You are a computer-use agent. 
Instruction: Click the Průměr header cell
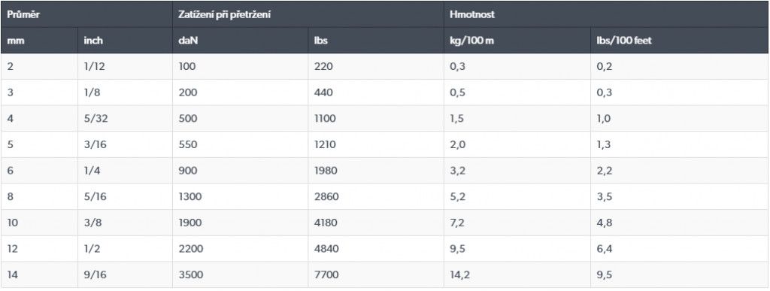tap(87, 14)
